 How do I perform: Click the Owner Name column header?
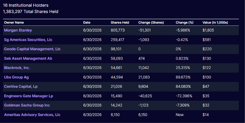14,23
